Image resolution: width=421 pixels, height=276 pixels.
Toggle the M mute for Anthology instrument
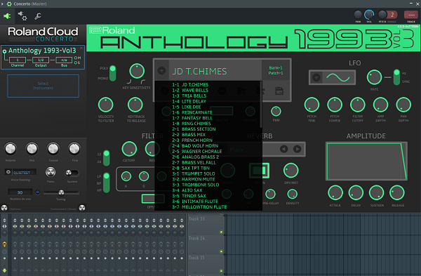(77, 58)
